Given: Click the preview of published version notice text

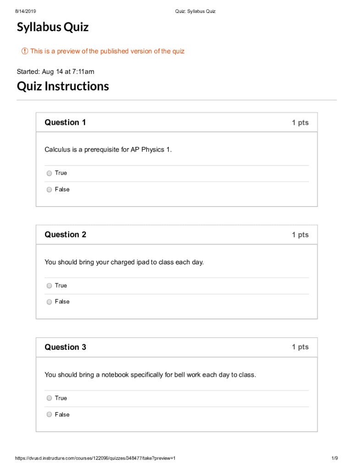Looking at the screenshot, I should (107, 51).
